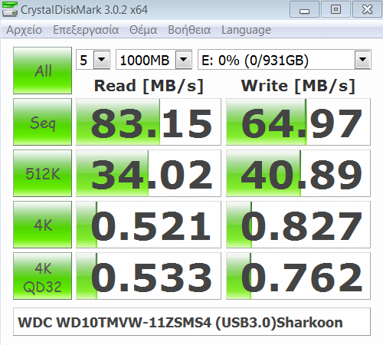
Task: Click the CrystalDiskMark app icon in title bar
Action: point(10,9)
